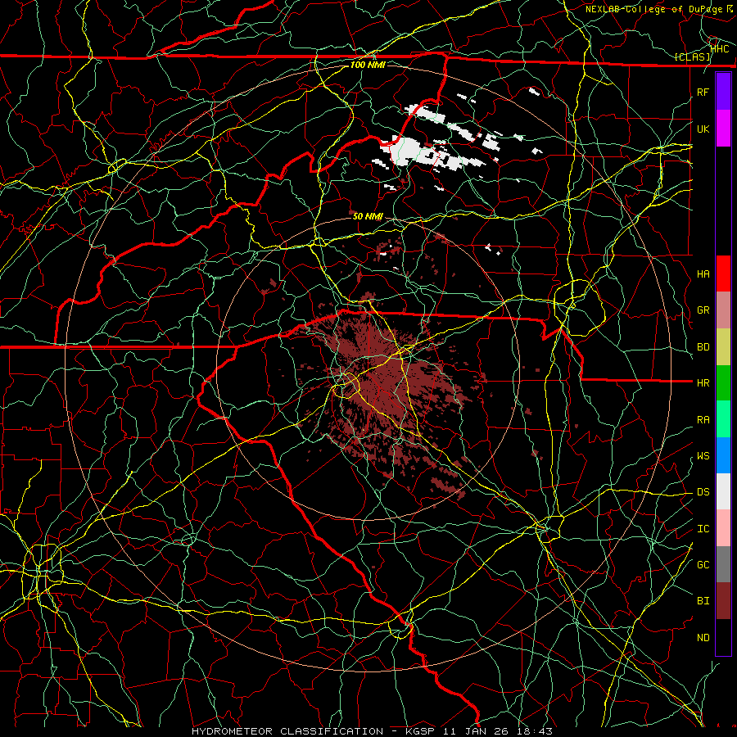Pick the DS white legend swatch
737x737 pixels.
pos(723,491)
